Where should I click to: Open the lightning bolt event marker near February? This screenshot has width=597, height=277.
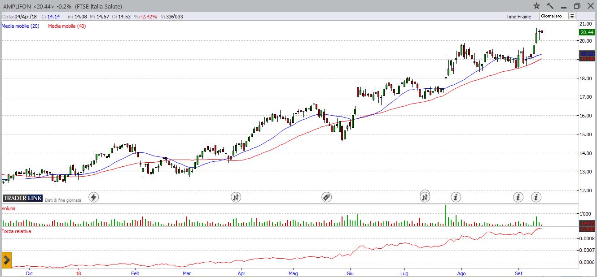pyautogui.click(x=93, y=197)
